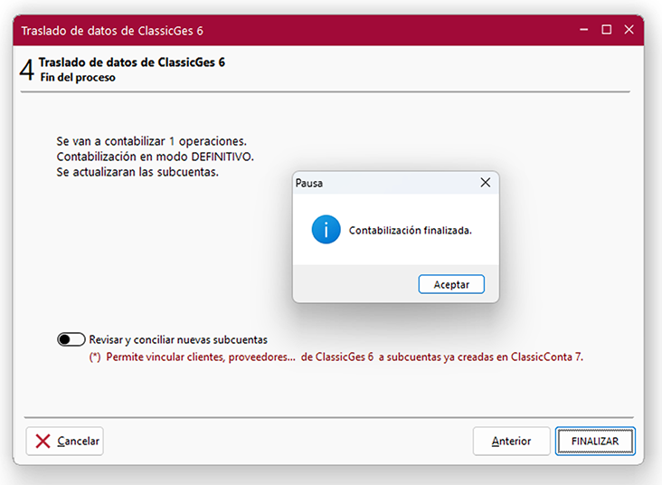Click the Se van a contabilizar 1 operaciones text
Screen dimensions: 662x485
[151, 142]
